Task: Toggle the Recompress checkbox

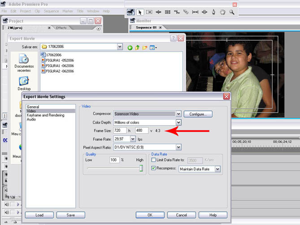Action: 154,169
